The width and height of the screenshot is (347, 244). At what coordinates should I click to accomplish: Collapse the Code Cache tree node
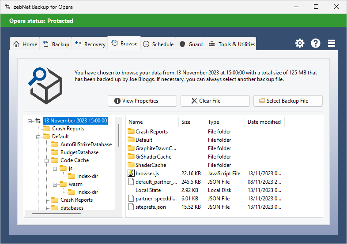[47, 161]
